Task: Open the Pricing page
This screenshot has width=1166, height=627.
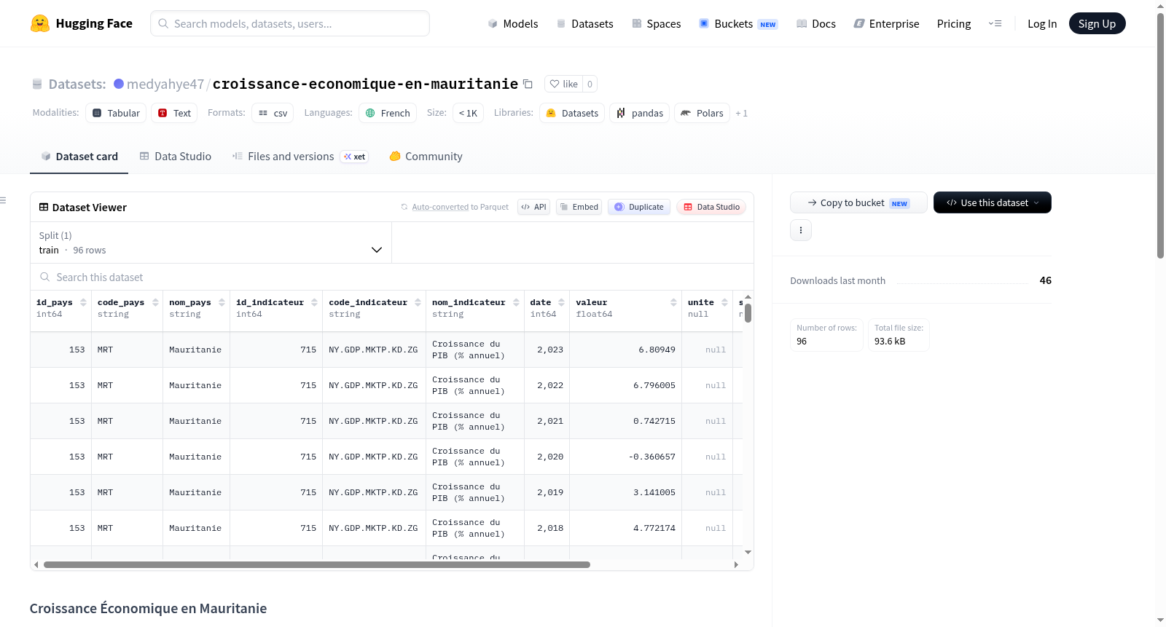Action: click(x=954, y=23)
